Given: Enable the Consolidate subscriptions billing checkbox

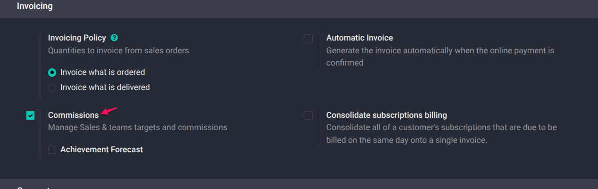Looking at the screenshot, I should [308, 115].
